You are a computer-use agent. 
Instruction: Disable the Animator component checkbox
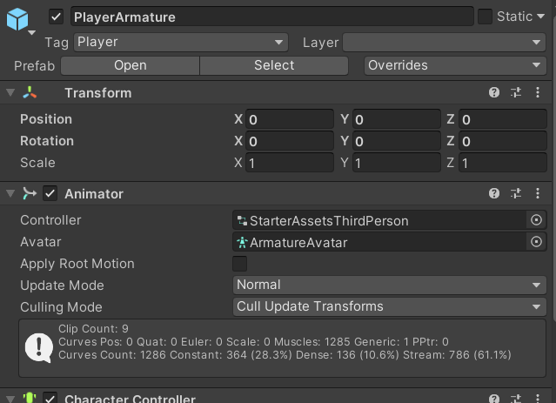point(50,194)
